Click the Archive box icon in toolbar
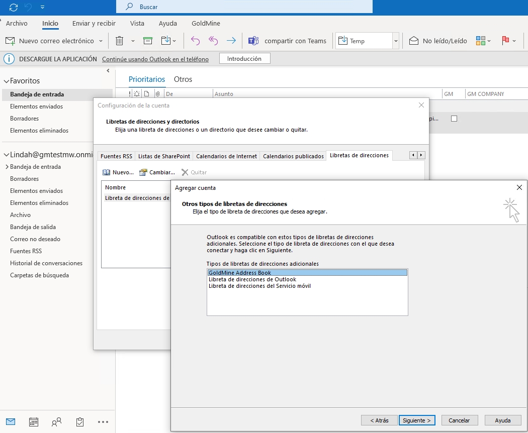Screen dimensions: 528x433 click(148, 41)
